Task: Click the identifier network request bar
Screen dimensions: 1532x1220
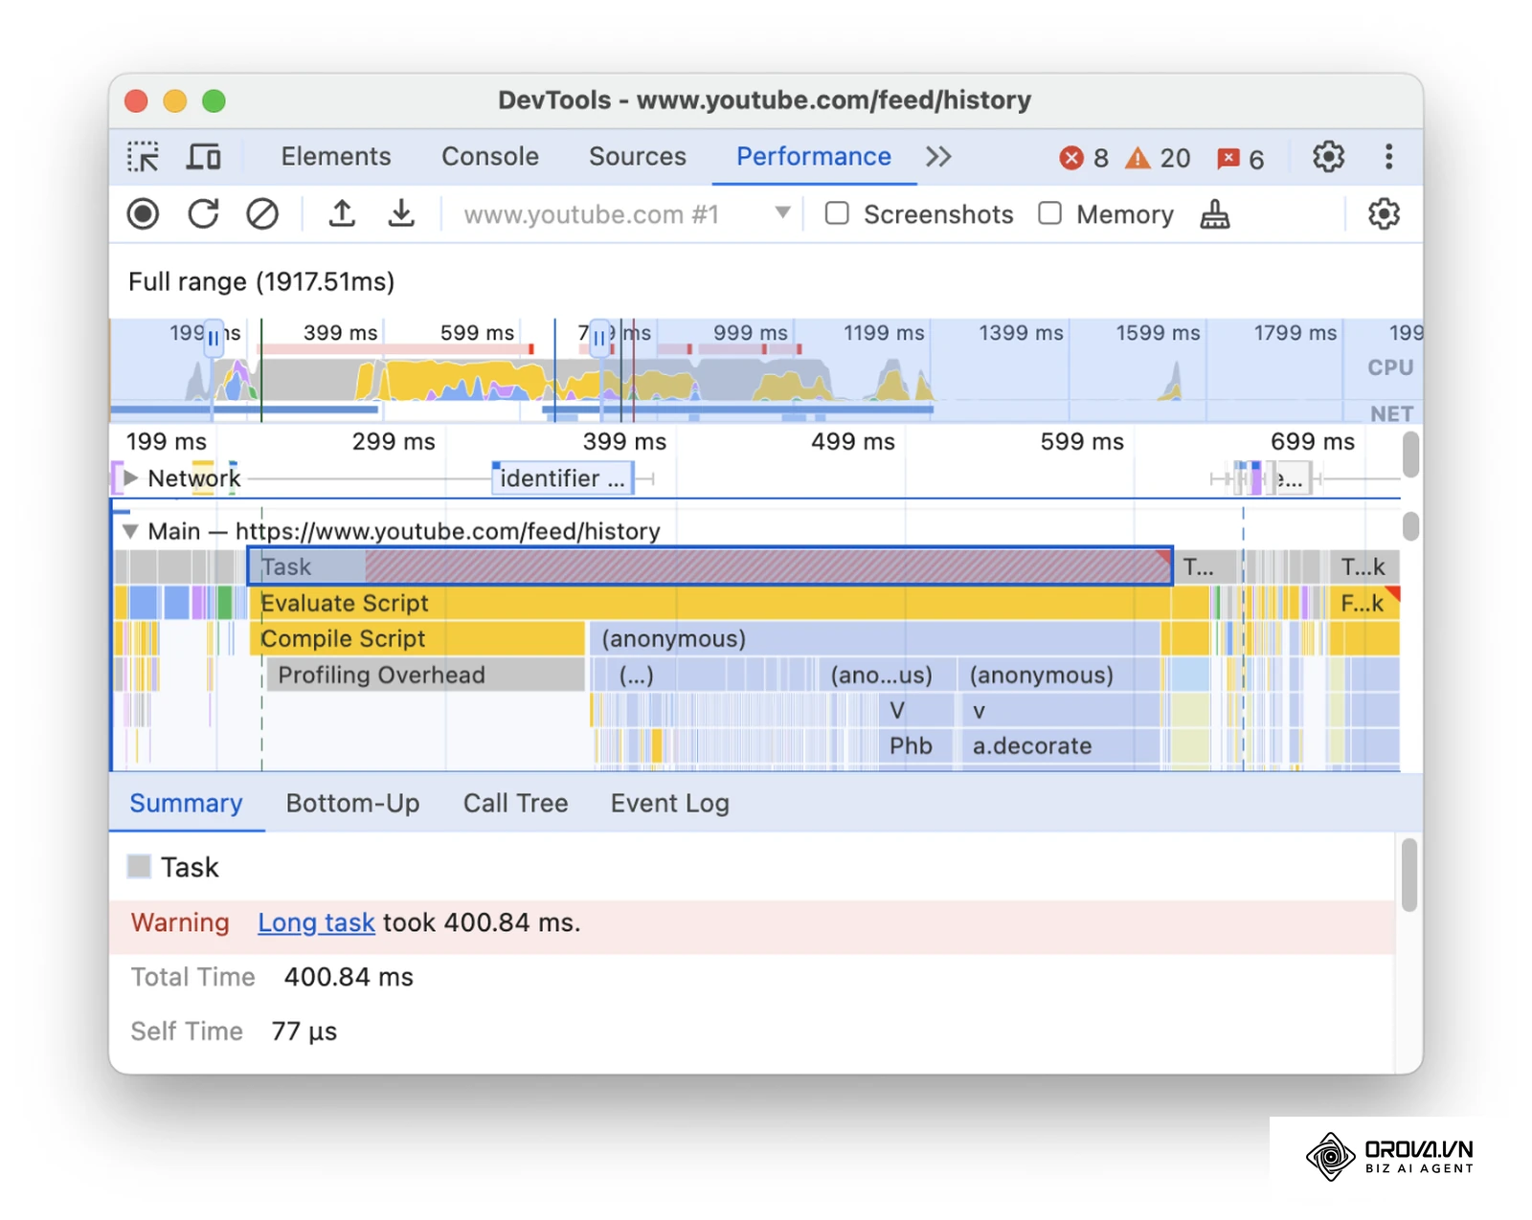Action: [563, 478]
